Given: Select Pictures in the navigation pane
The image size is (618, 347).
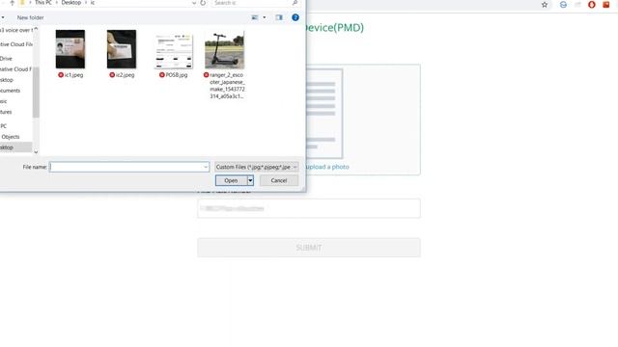Looking at the screenshot, I should [x=6, y=112].
